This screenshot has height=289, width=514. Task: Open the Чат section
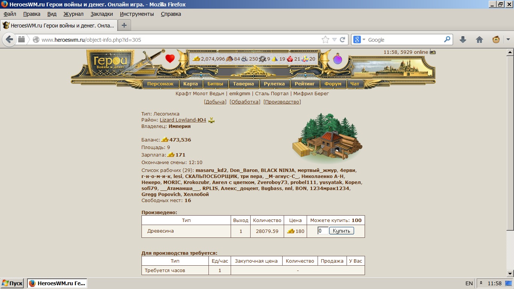(x=355, y=84)
